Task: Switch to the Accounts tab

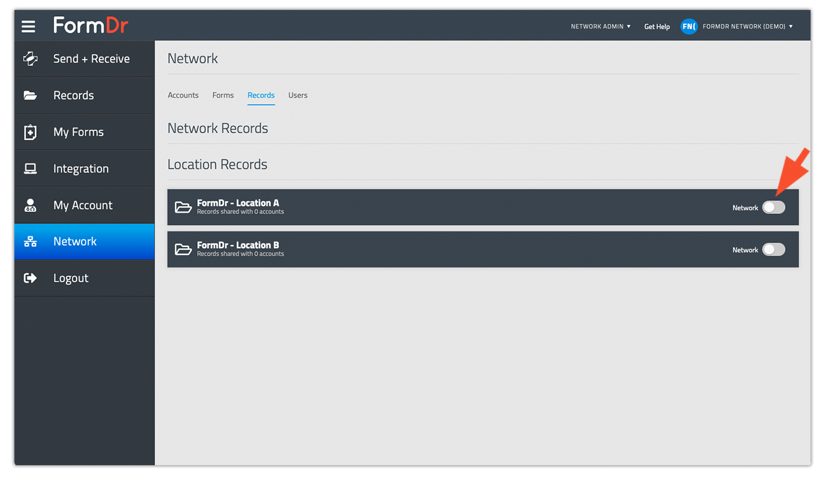Action: [183, 95]
